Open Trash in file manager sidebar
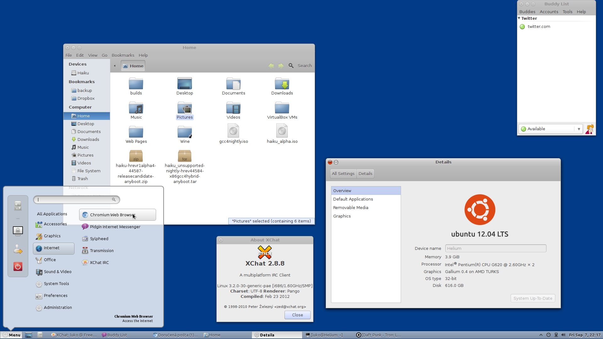This screenshot has height=339, width=603. click(x=87, y=179)
